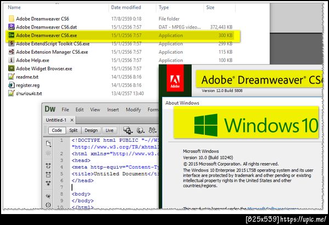Click the Adobe Widget Browser.exe icon
Screen dimensions: 329x225
(11, 68)
